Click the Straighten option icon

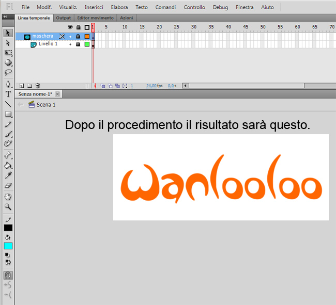coord(8,295)
